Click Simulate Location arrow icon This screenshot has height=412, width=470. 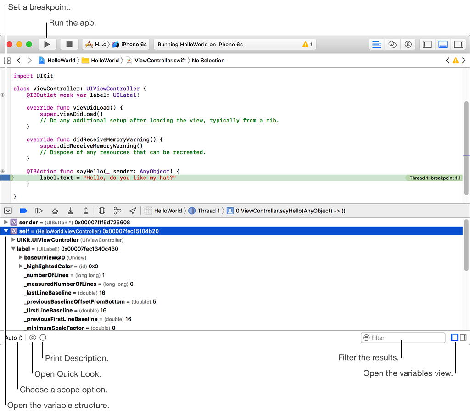point(133,211)
